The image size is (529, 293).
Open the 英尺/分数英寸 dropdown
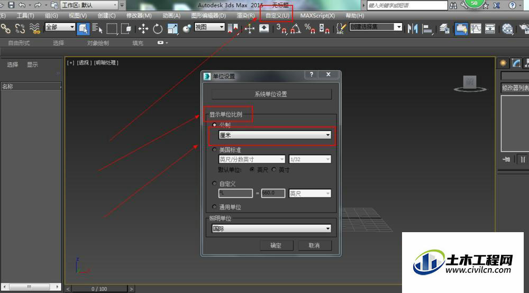[252, 159]
